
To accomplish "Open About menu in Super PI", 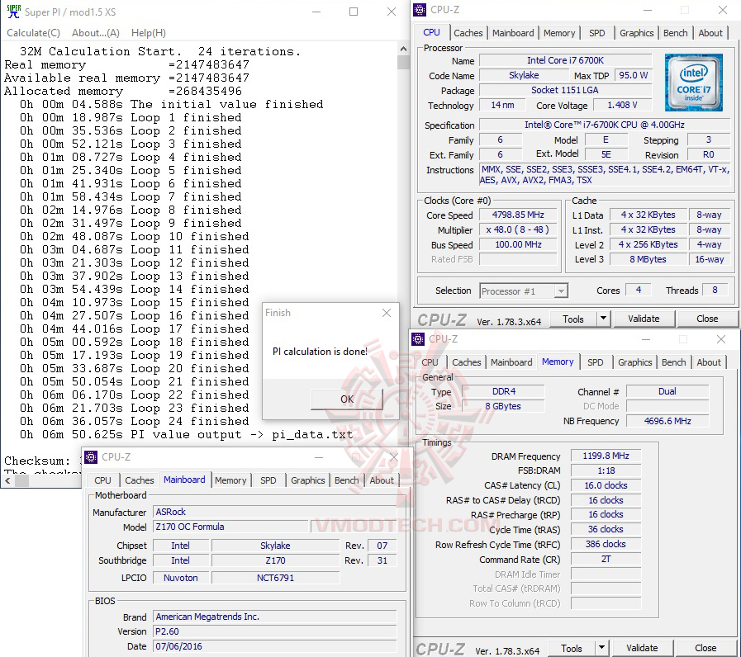I will pyautogui.click(x=96, y=32).
